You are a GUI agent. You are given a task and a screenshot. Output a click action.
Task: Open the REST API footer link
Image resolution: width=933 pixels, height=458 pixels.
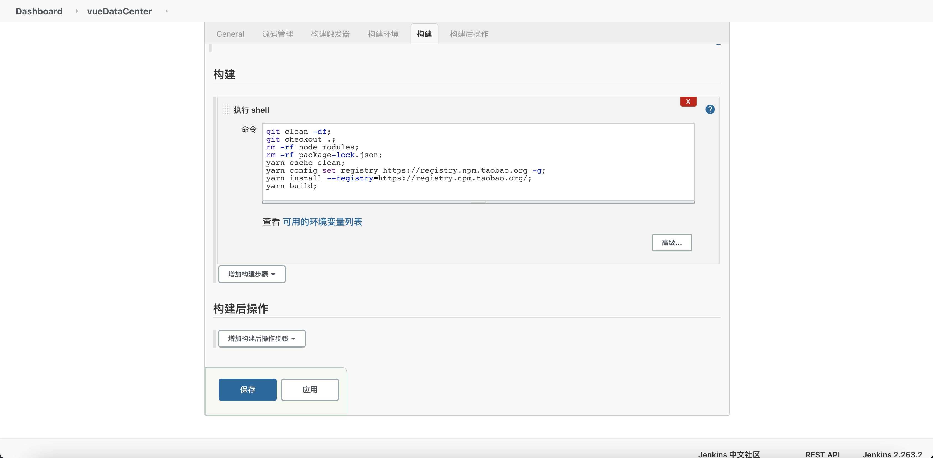click(822, 454)
